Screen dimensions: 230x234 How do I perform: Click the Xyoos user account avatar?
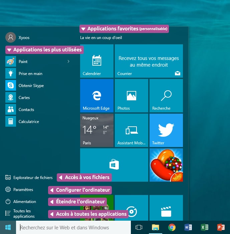pyautogui.click(x=11, y=37)
